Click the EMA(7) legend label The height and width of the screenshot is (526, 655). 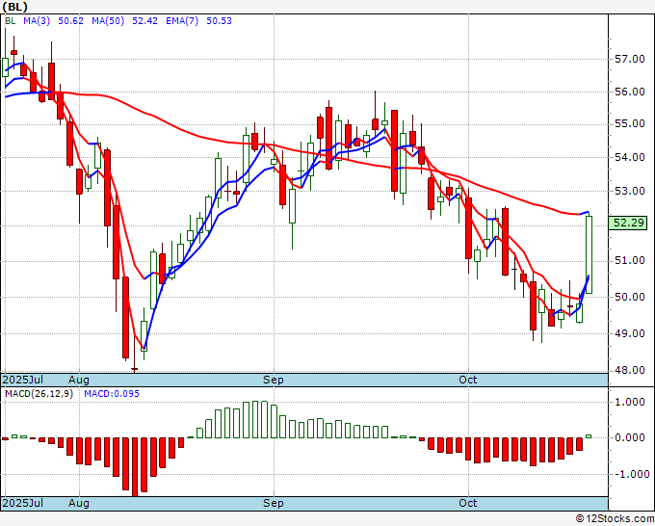[182, 21]
